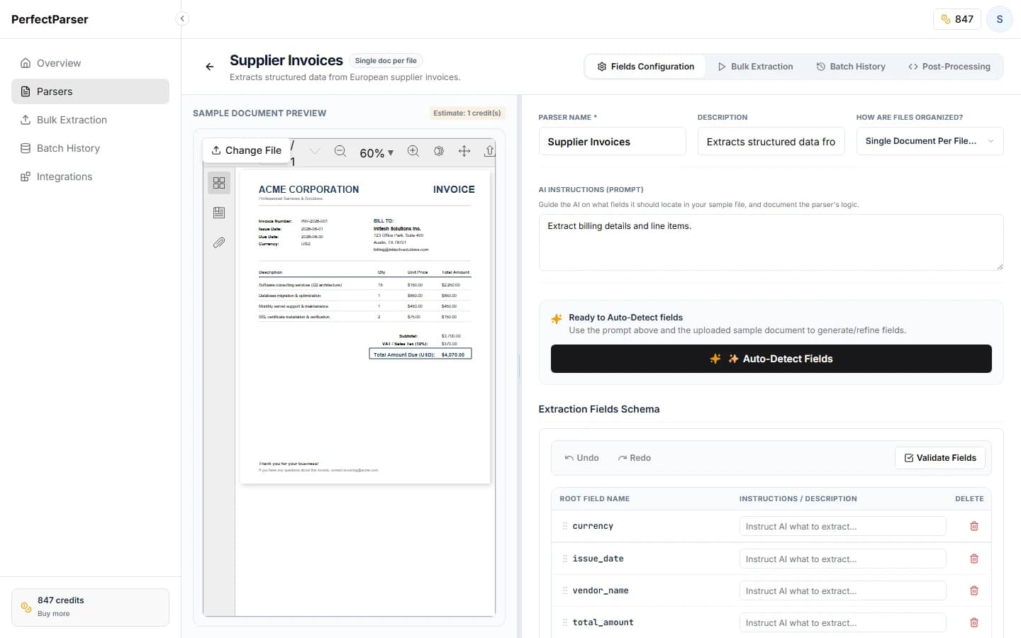Click the vendor_name drag handle
1021x638 pixels.
[x=565, y=591]
